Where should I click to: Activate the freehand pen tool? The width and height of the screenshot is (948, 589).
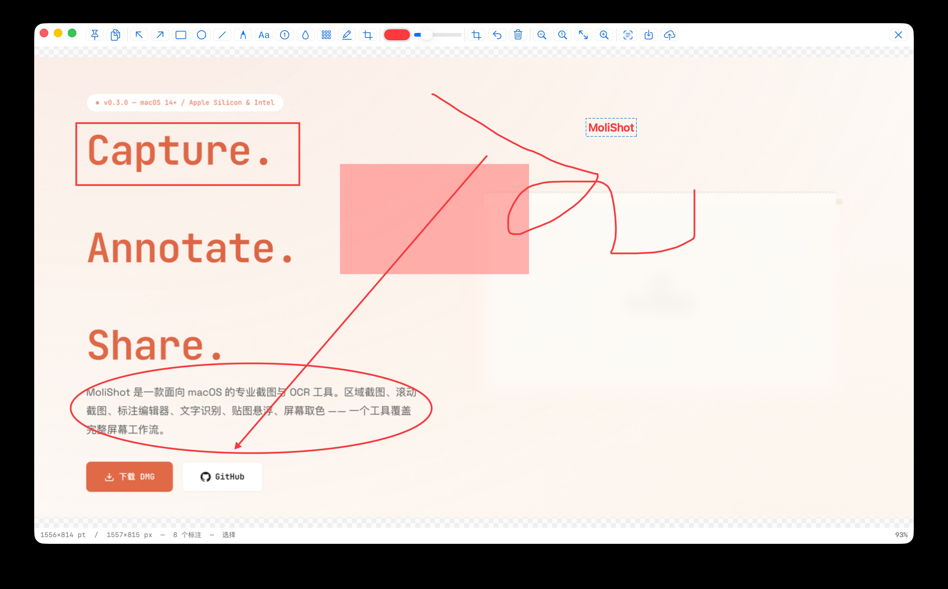pos(243,35)
